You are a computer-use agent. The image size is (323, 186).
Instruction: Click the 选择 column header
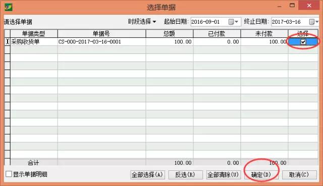click(303, 34)
